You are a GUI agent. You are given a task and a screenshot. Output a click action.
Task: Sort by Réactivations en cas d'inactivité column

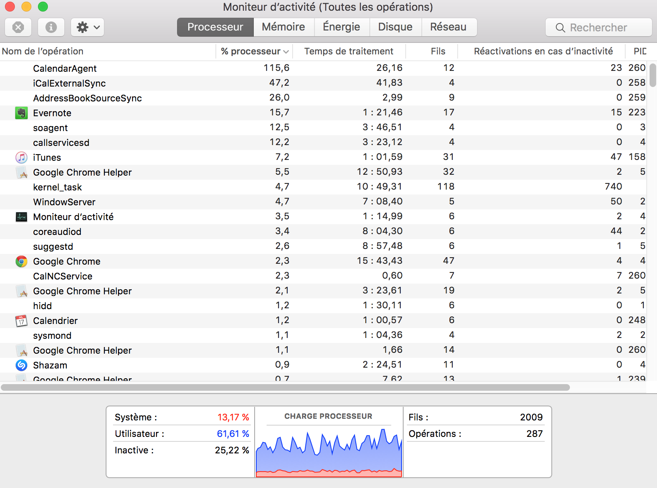(541, 52)
